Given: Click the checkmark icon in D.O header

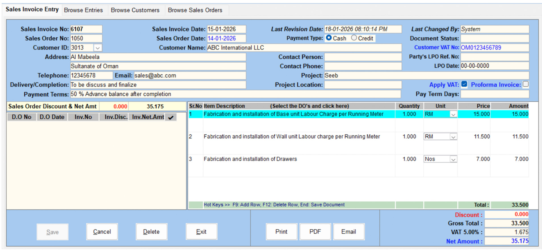Looking at the screenshot, I should click(x=171, y=117).
